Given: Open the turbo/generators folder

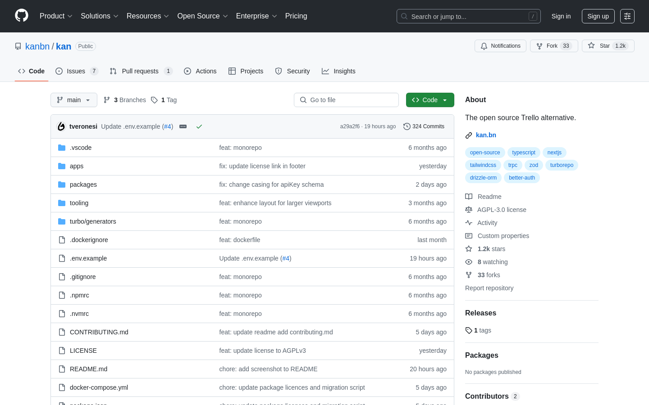Looking at the screenshot, I should tap(93, 221).
